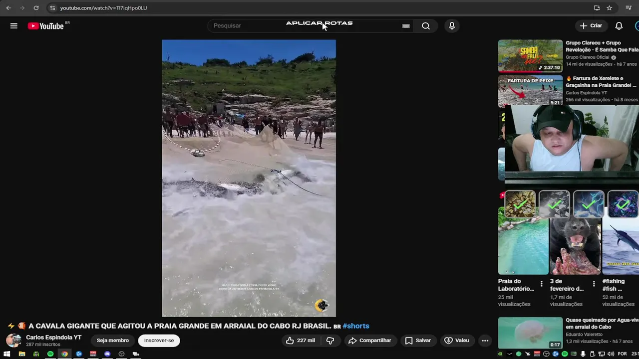Open Fartura de Xerelete video title
Viewport: 639px width, 359px height.
pyautogui.click(x=602, y=82)
